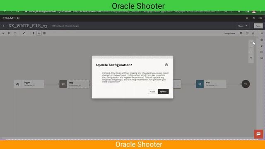265x149 pixels.
Task: Open the browser three-dot menu
Action: click(260, 11)
